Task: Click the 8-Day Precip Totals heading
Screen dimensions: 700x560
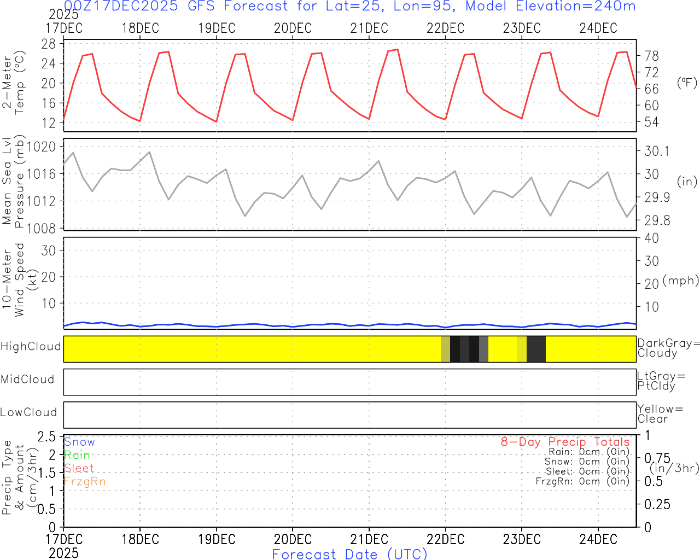Action: click(565, 442)
